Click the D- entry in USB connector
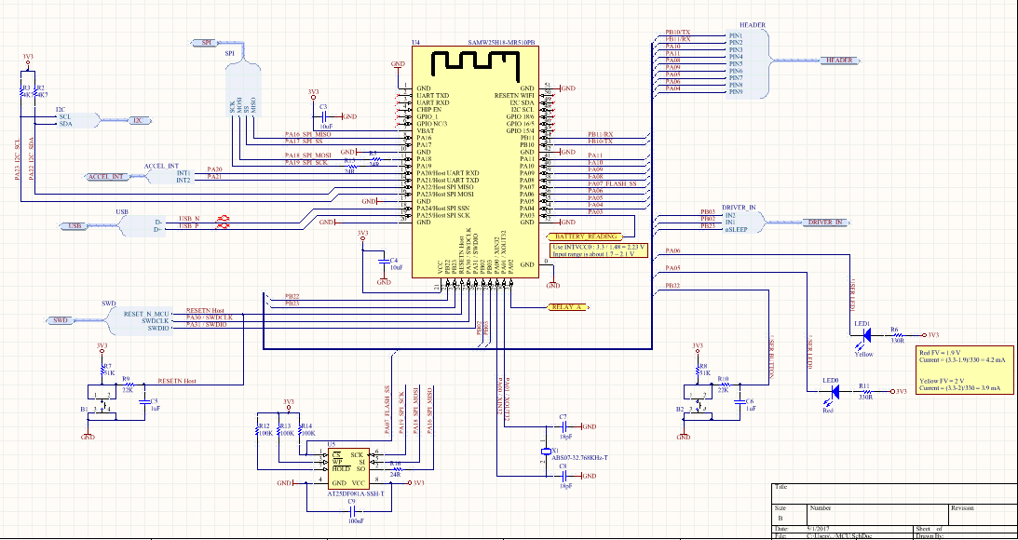The width and height of the screenshot is (1018, 540). tap(157, 222)
